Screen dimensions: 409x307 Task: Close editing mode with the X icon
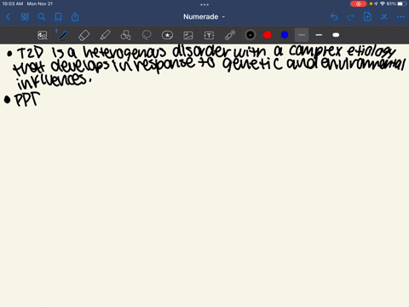[384, 17]
